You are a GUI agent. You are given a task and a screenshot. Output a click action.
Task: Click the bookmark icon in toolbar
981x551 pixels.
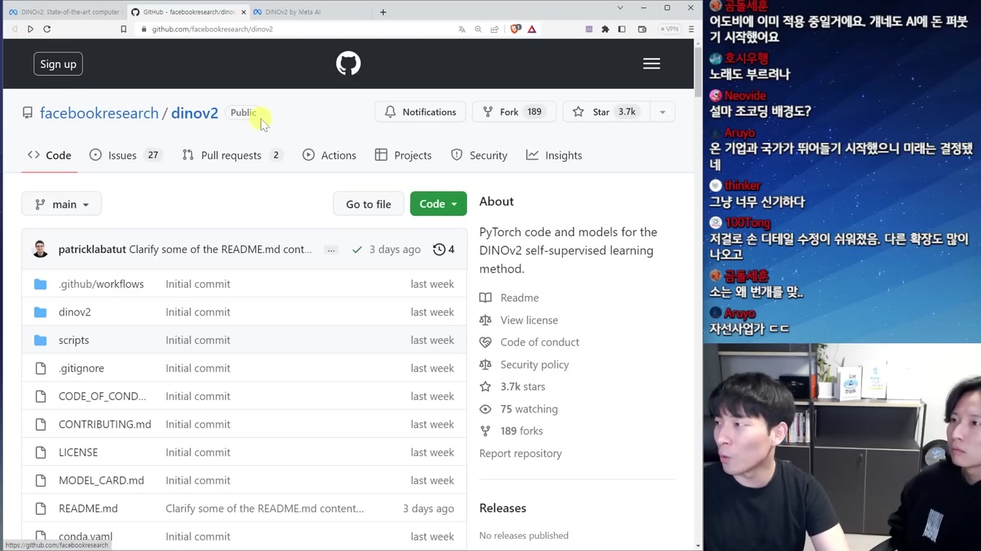[123, 29]
